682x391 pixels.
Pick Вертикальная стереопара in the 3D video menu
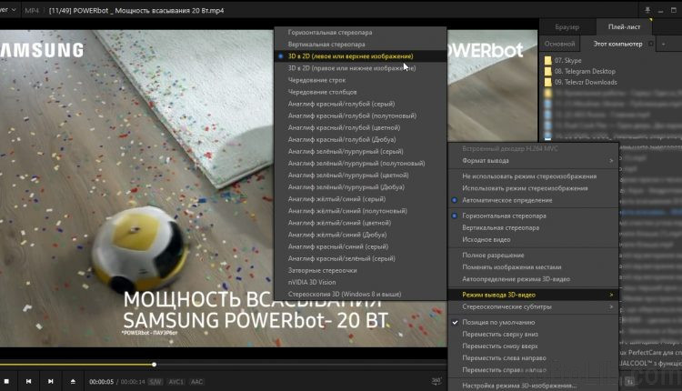coord(533,227)
